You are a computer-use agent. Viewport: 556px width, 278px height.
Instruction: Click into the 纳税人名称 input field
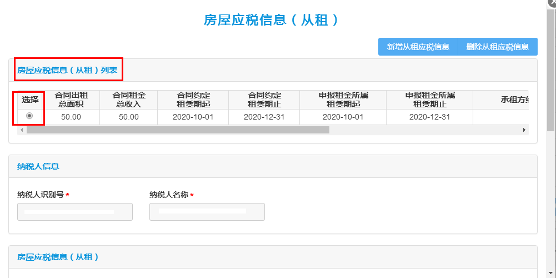point(207,212)
